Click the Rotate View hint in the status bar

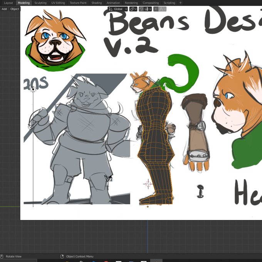(14, 256)
